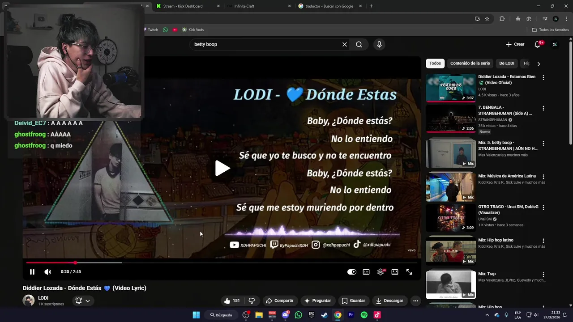Open YouTube notifications bell
This screenshot has width=573, height=322.
tap(538, 44)
